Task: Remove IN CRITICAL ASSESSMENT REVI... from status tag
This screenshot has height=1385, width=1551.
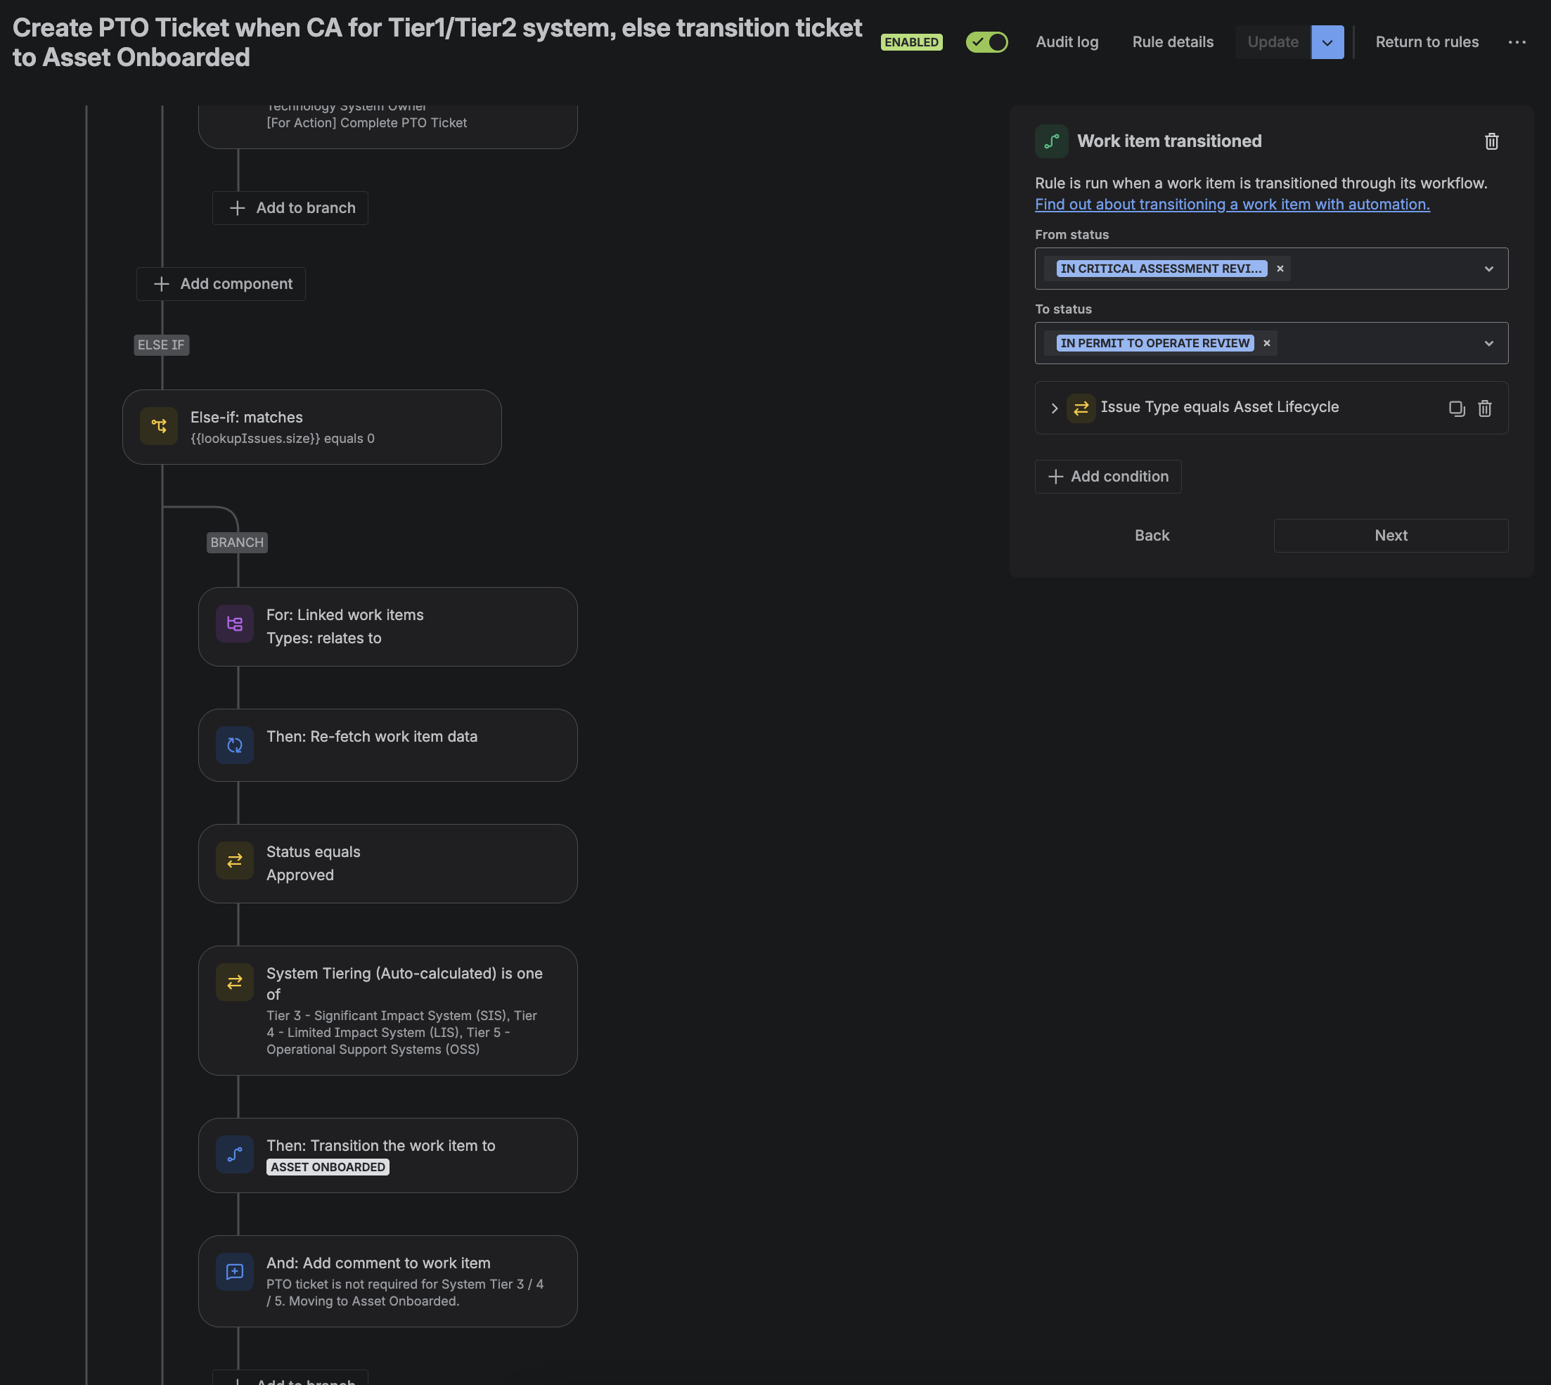Action: coord(1280,269)
